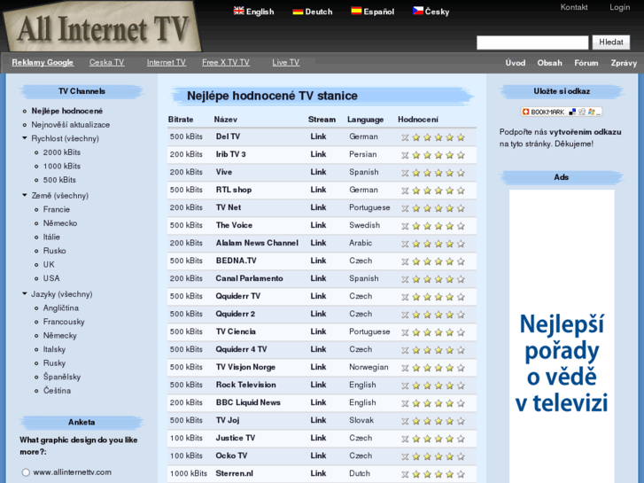Screen dimensions: 644x483
Task: Open the Zprávy menu item
Action: [624, 63]
